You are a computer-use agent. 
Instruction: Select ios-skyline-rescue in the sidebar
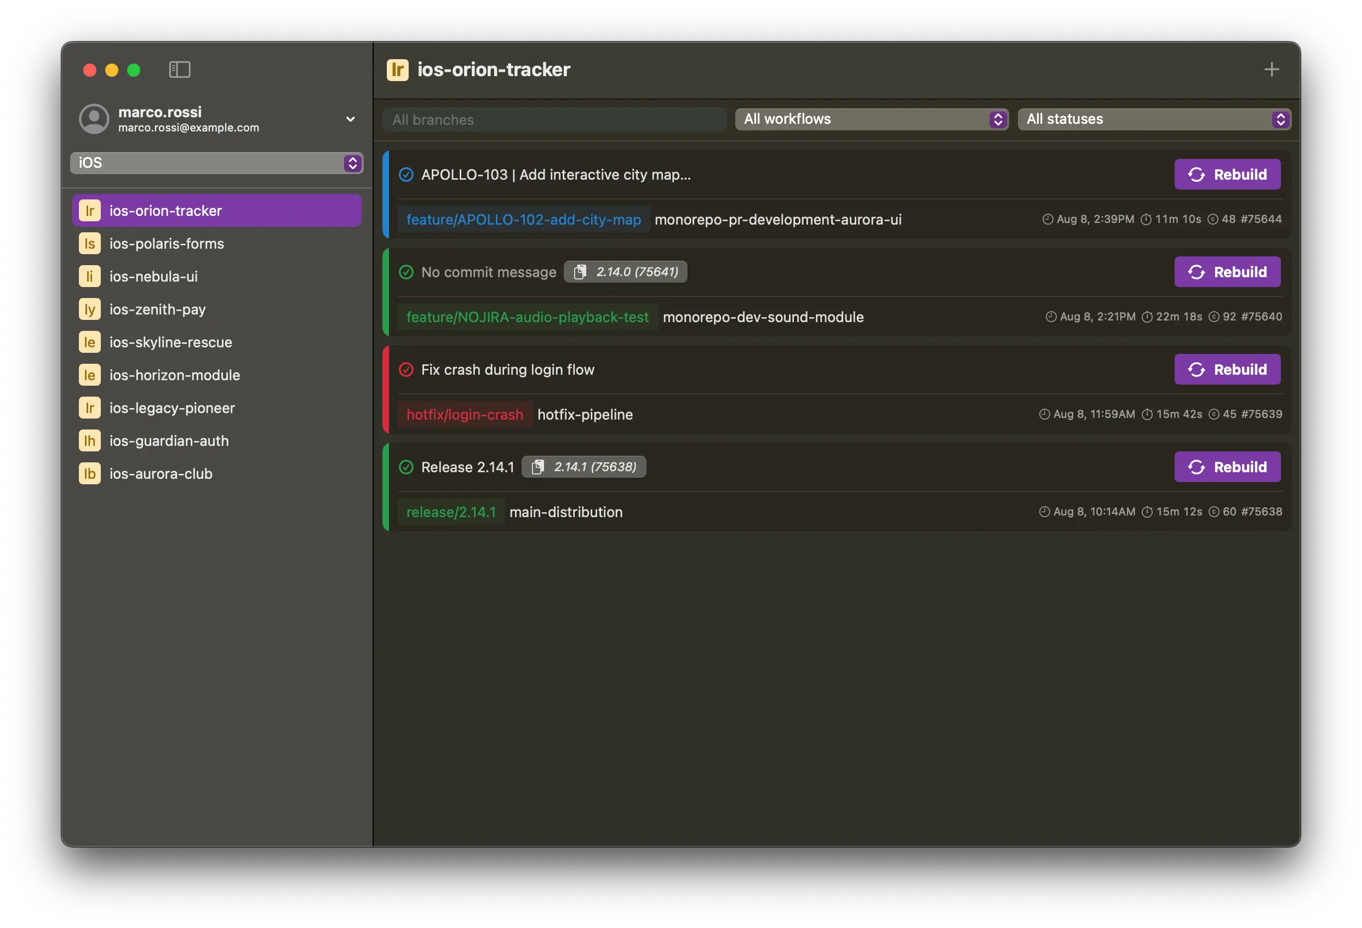click(216, 342)
